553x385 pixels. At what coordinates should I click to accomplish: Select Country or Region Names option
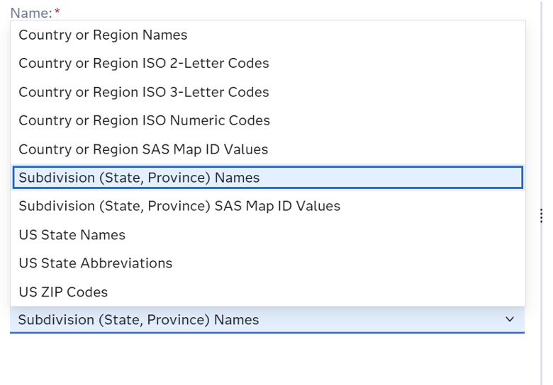[103, 35]
